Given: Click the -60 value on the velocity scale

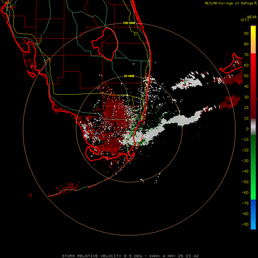Looking at the screenshot, I should pyautogui.click(x=245, y=193).
